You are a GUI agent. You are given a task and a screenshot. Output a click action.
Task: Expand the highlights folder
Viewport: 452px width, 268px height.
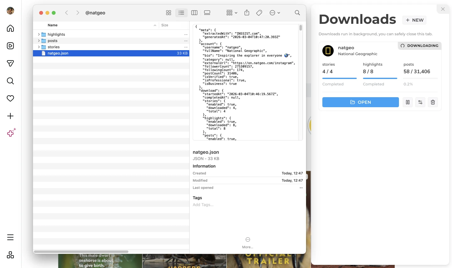(x=38, y=34)
